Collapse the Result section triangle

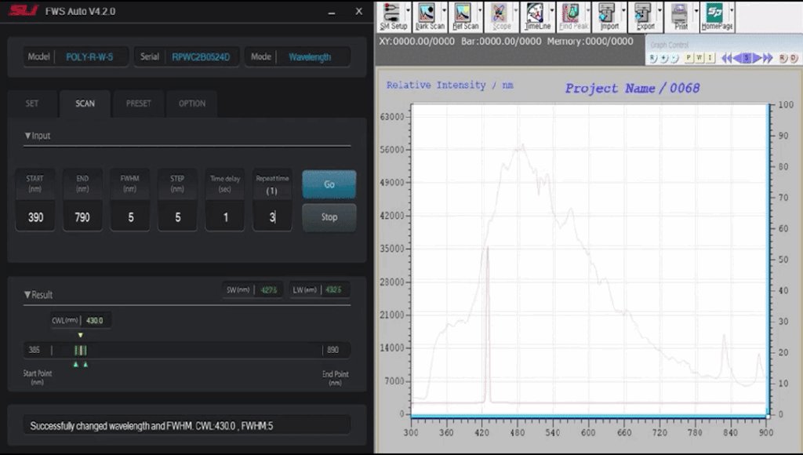(28, 295)
